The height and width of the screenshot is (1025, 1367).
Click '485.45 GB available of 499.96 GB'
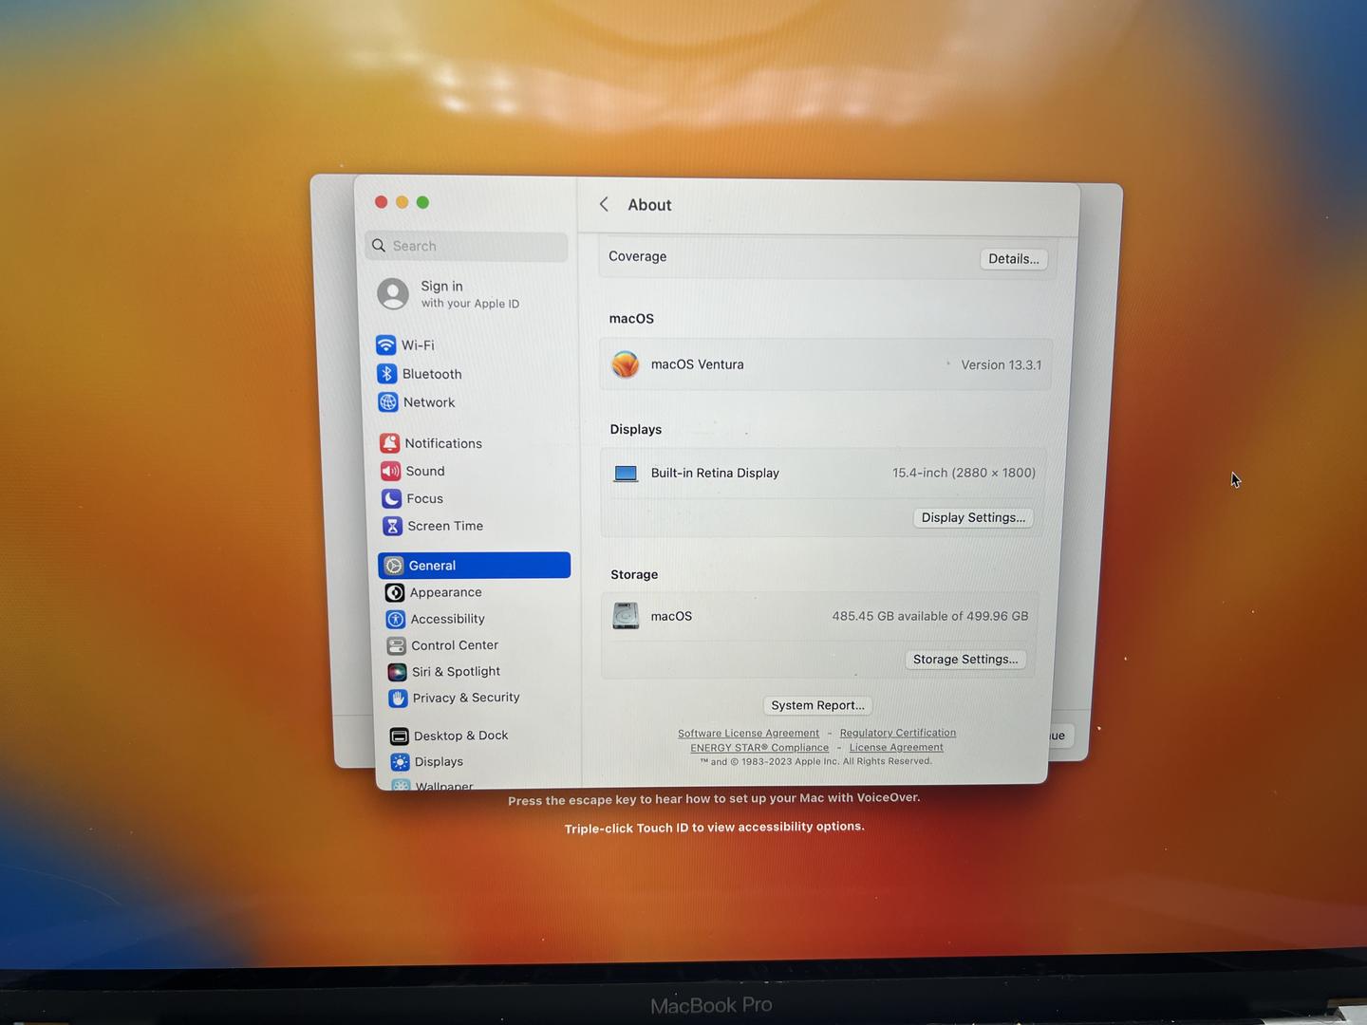930,616
